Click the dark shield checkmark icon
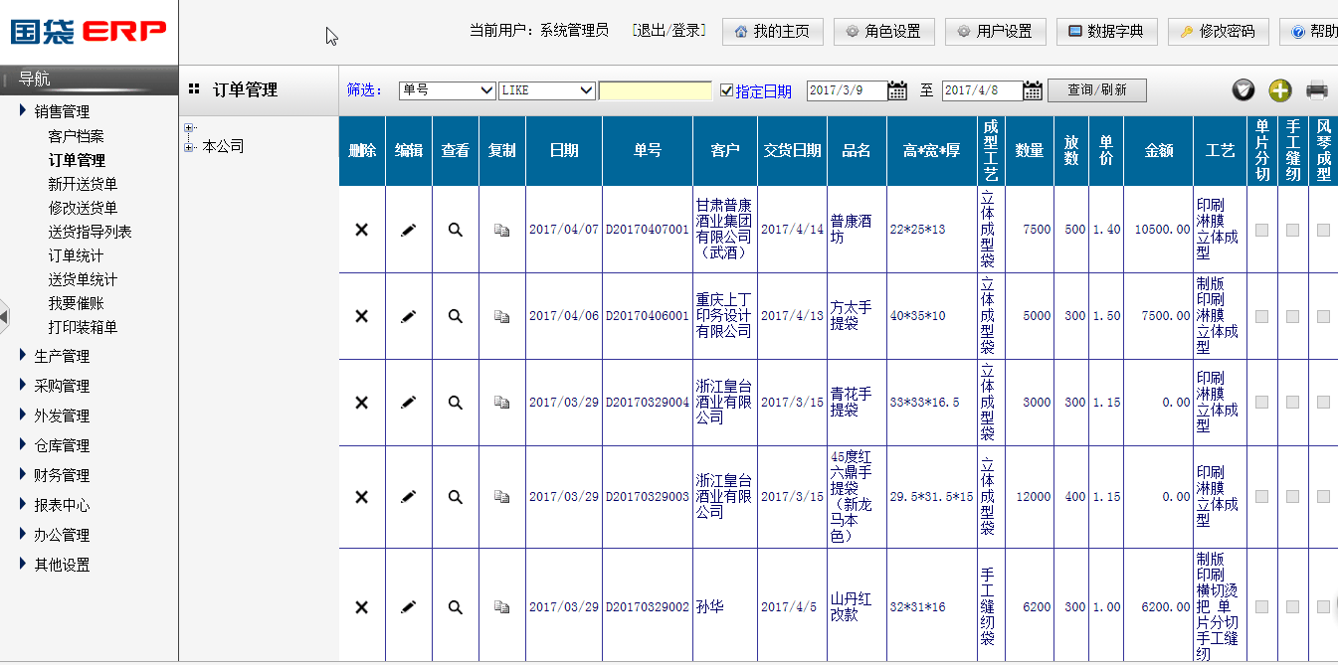The image size is (1338, 665). [1243, 90]
